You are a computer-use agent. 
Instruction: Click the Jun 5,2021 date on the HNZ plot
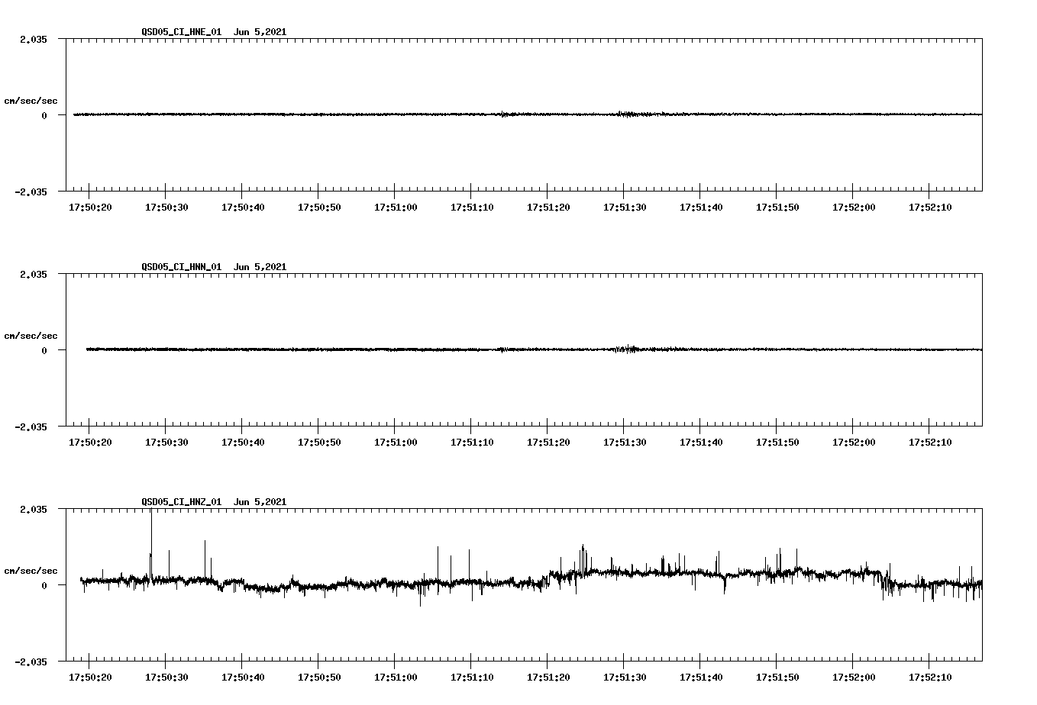point(260,502)
